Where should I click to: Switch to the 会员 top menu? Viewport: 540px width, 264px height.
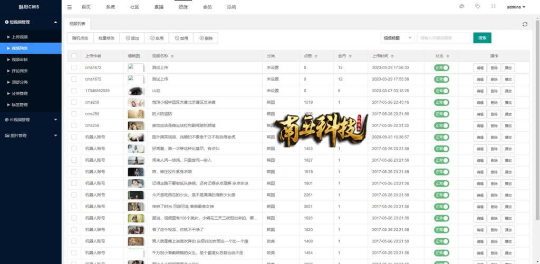coord(207,7)
